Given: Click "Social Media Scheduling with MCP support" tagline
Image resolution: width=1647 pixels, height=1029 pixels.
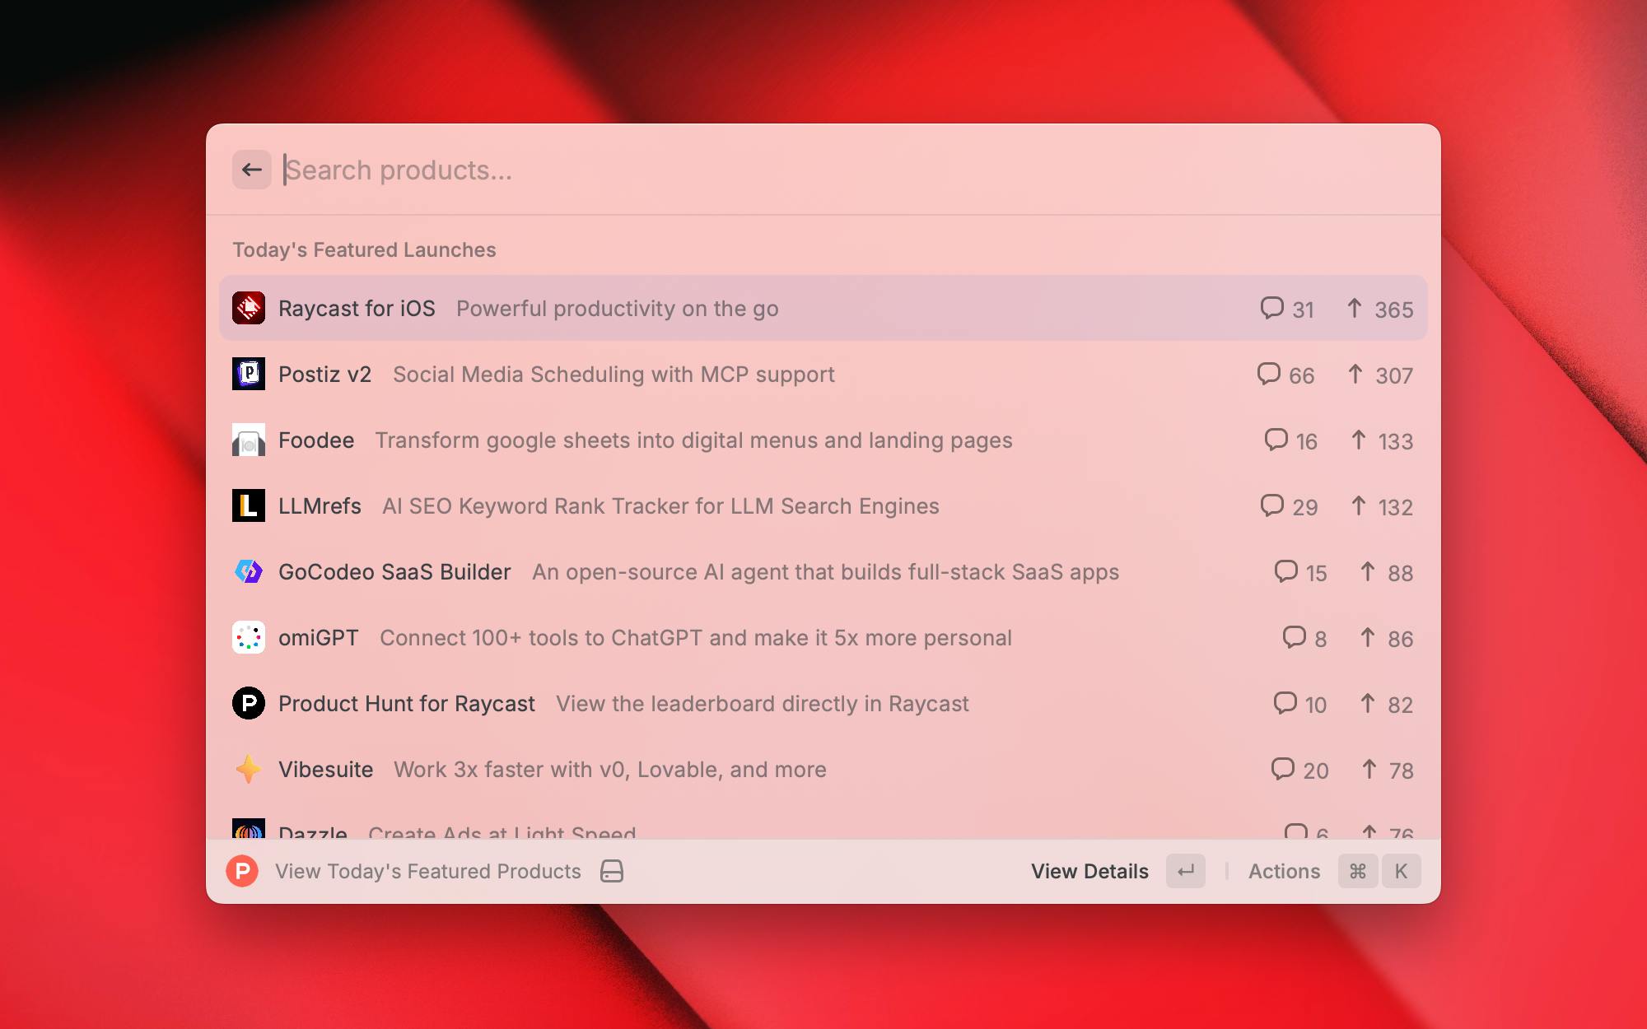Looking at the screenshot, I should (x=614, y=375).
